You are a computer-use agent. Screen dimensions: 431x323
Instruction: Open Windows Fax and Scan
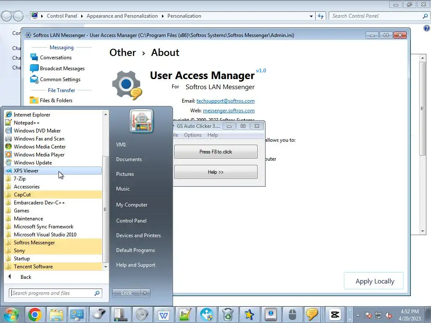click(53, 139)
